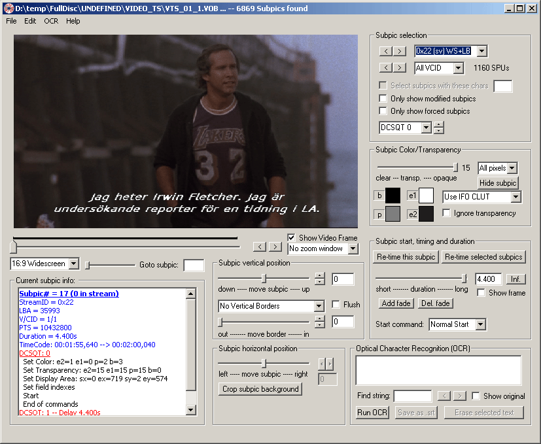Image resolution: width=541 pixels, height=444 pixels.
Task: Toggle the Flush checkbox
Action: tap(336, 304)
